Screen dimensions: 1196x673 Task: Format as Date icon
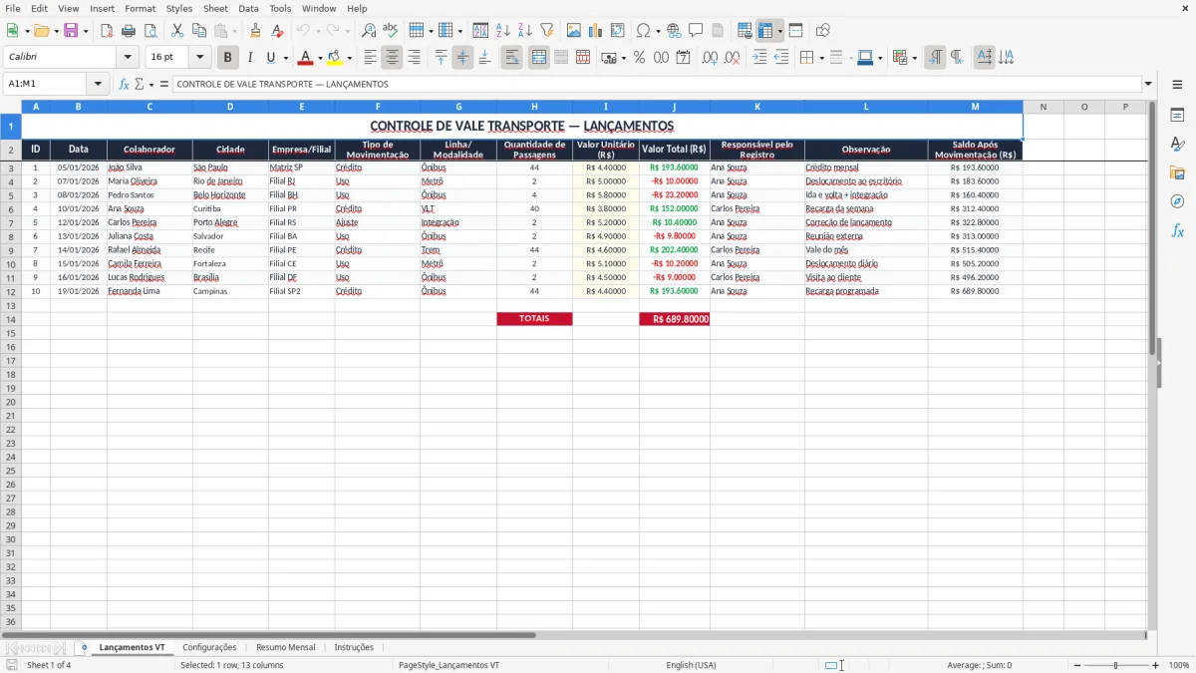pos(684,58)
